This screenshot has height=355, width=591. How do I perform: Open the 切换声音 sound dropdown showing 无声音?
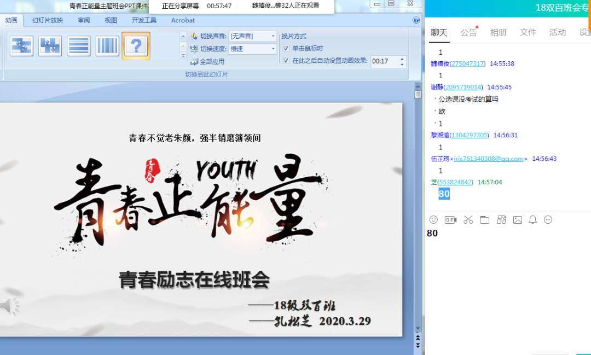pos(274,36)
